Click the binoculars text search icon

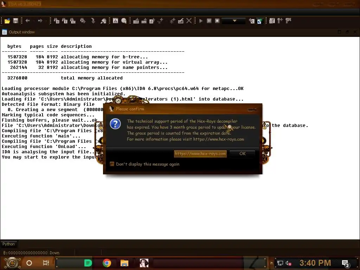pyautogui.click(x=65, y=21)
